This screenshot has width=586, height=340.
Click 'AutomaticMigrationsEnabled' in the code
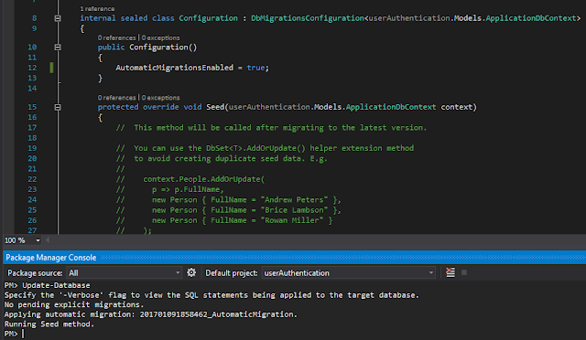[175, 68]
